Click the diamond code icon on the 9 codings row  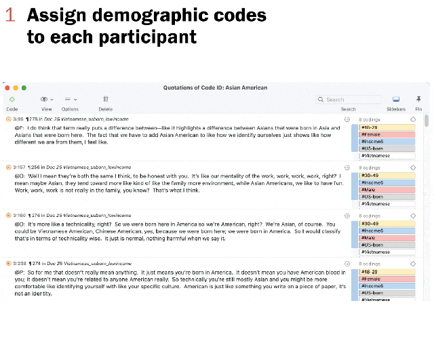(413, 167)
